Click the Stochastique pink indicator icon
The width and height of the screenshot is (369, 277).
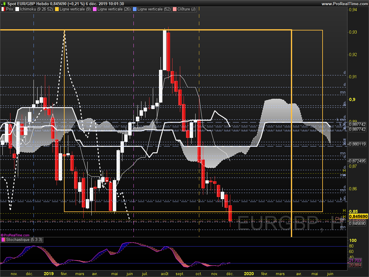tap(3, 239)
